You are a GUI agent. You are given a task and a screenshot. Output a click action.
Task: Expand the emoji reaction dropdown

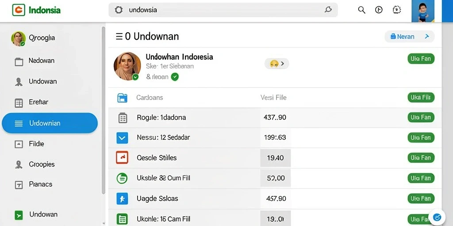(x=276, y=64)
